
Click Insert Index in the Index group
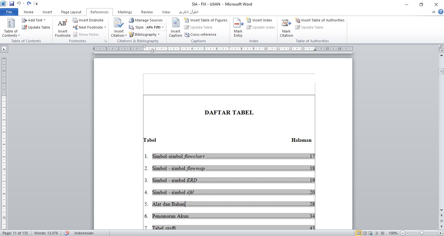pyautogui.click(x=260, y=20)
